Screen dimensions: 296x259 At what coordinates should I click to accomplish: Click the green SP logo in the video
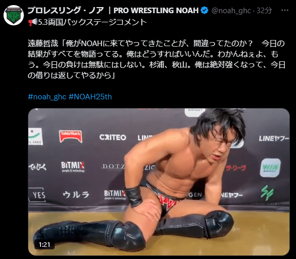click(x=267, y=193)
